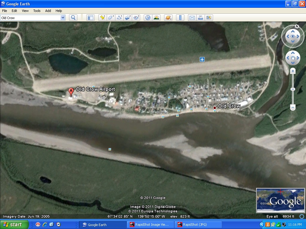Click the zoom slider handle

293,89
